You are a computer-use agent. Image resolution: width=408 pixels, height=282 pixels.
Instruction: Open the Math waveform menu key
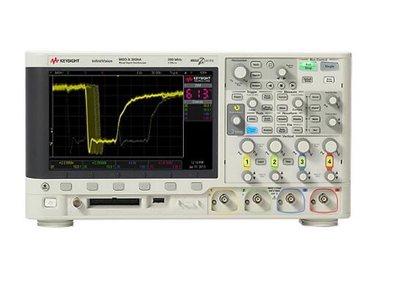tap(315, 119)
